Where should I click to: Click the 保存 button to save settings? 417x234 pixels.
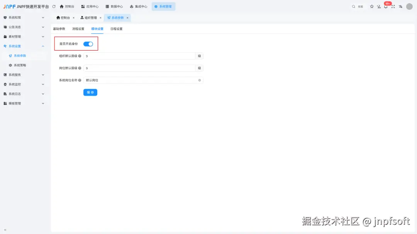tap(90, 92)
